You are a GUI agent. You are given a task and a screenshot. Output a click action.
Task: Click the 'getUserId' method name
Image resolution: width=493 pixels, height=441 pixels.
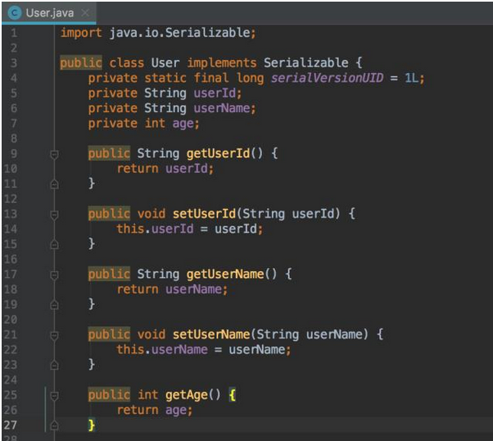218,153
